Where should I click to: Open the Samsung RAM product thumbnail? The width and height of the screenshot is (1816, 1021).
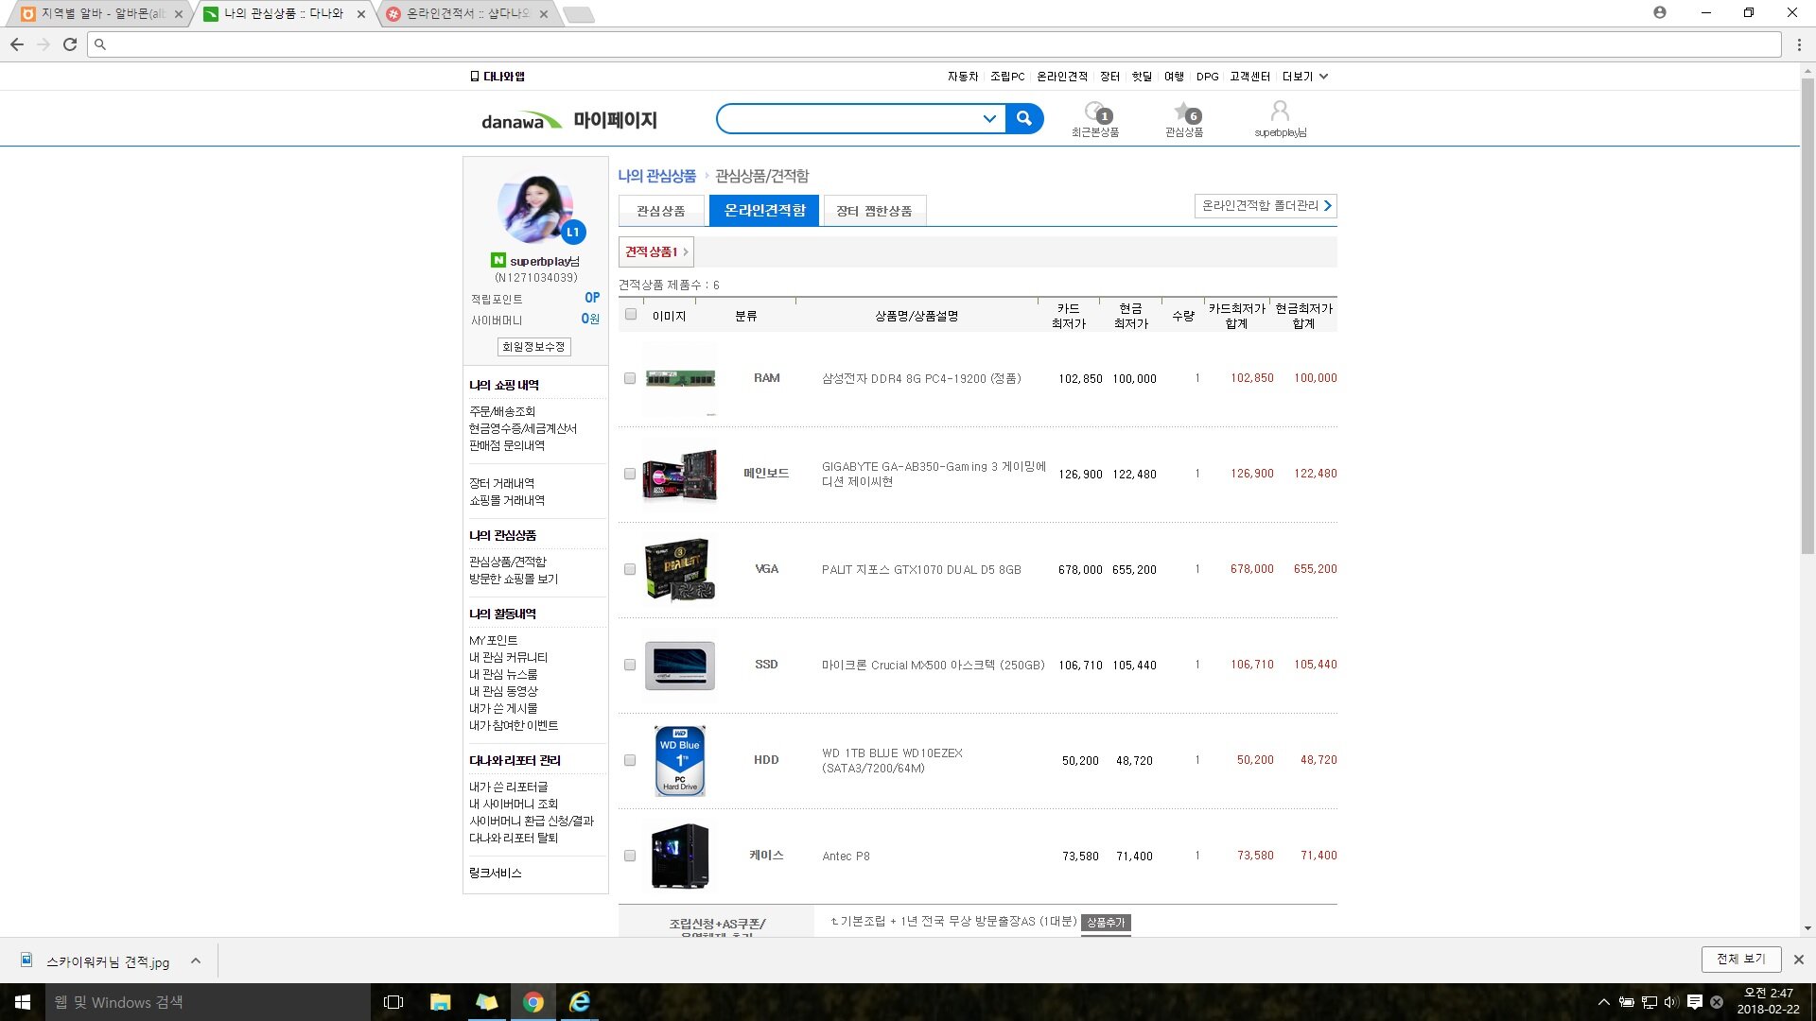[x=680, y=379]
